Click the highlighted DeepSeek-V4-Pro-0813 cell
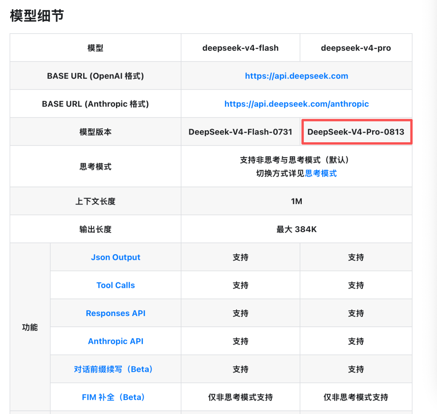437x414 pixels. pos(357,132)
